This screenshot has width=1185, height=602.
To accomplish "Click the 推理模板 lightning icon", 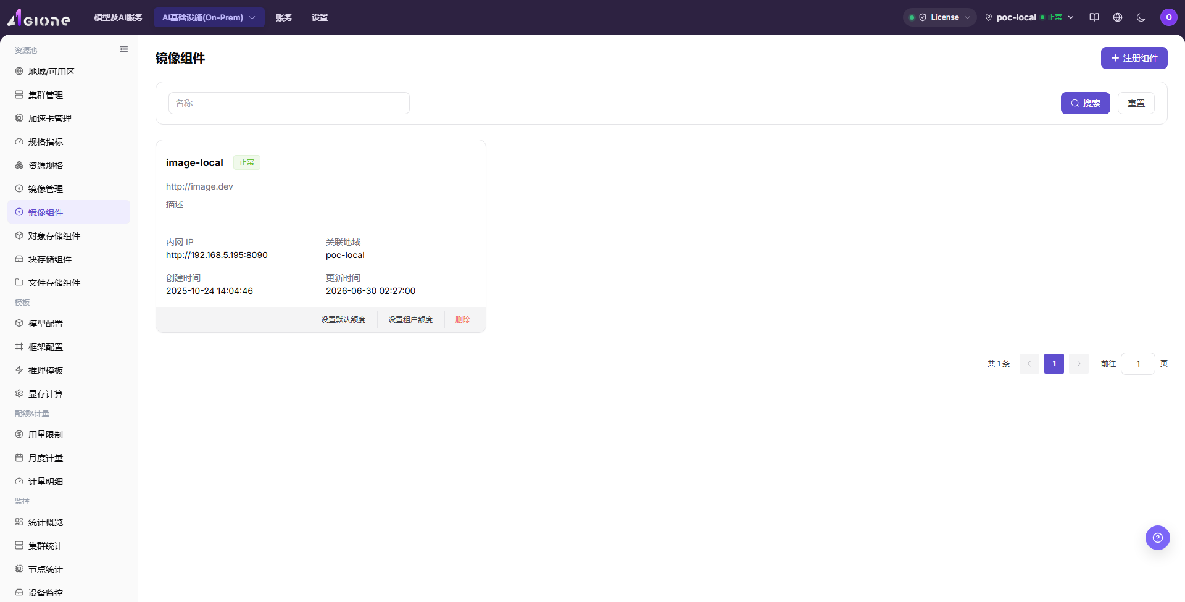I will [x=19, y=370].
